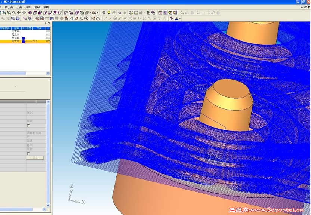311x215 pixels.
Task: Click parameter panel scroll-up arrow
Action: [48, 102]
